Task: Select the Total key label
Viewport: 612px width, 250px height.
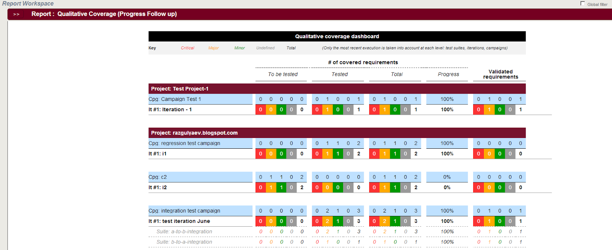Action: (291, 48)
